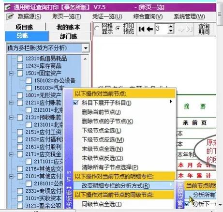Open 改变明细专栏的分析方式(R) submenu
This screenshot has width=223, height=212.
coord(124,185)
